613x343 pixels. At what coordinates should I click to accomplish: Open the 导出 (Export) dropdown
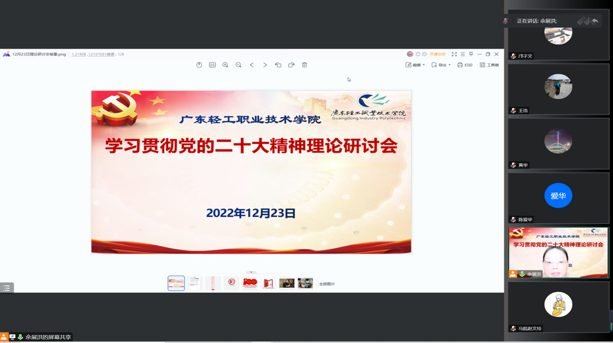441,65
